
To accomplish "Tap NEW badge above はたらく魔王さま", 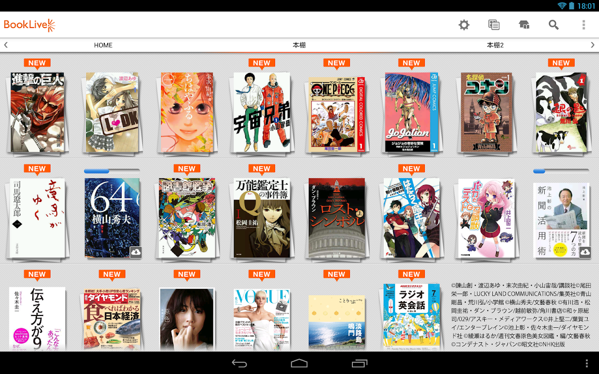I will pyautogui.click(x=411, y=169).
